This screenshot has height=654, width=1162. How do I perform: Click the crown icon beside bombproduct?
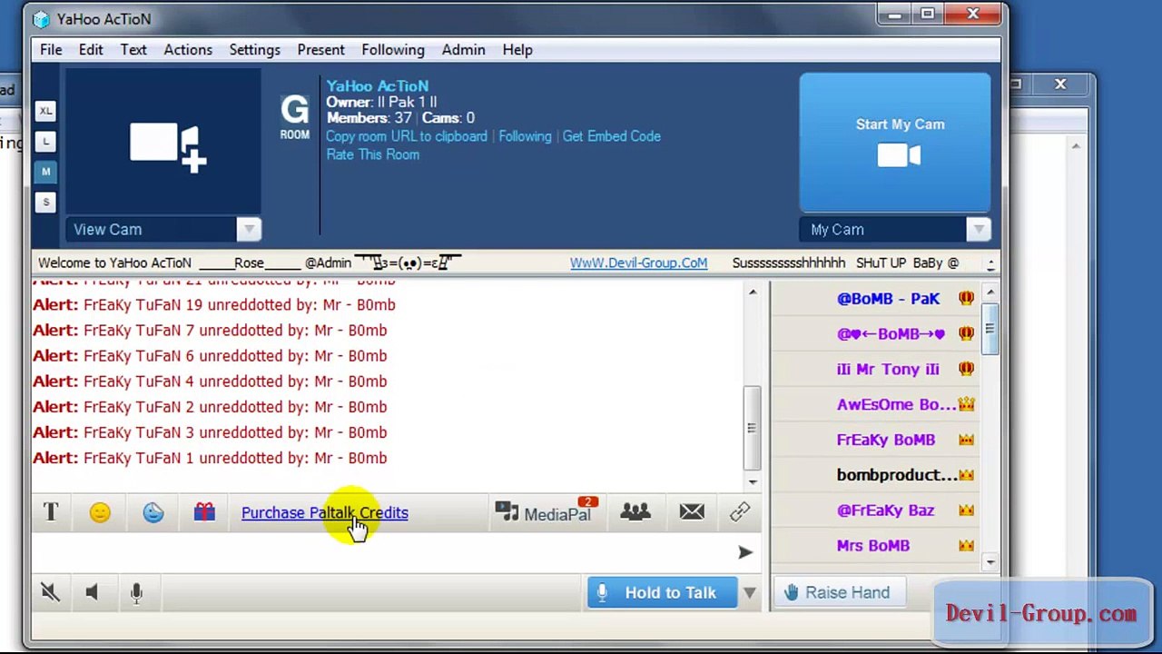[966, 475]
